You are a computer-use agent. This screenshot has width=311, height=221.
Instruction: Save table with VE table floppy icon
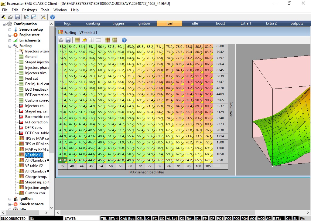68,40
